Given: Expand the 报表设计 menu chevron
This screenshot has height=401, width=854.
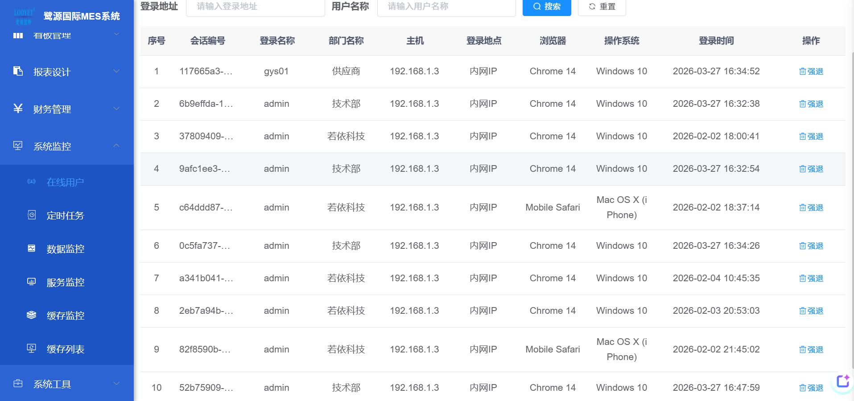Looking at the screenshot, I should coord(116,71).
